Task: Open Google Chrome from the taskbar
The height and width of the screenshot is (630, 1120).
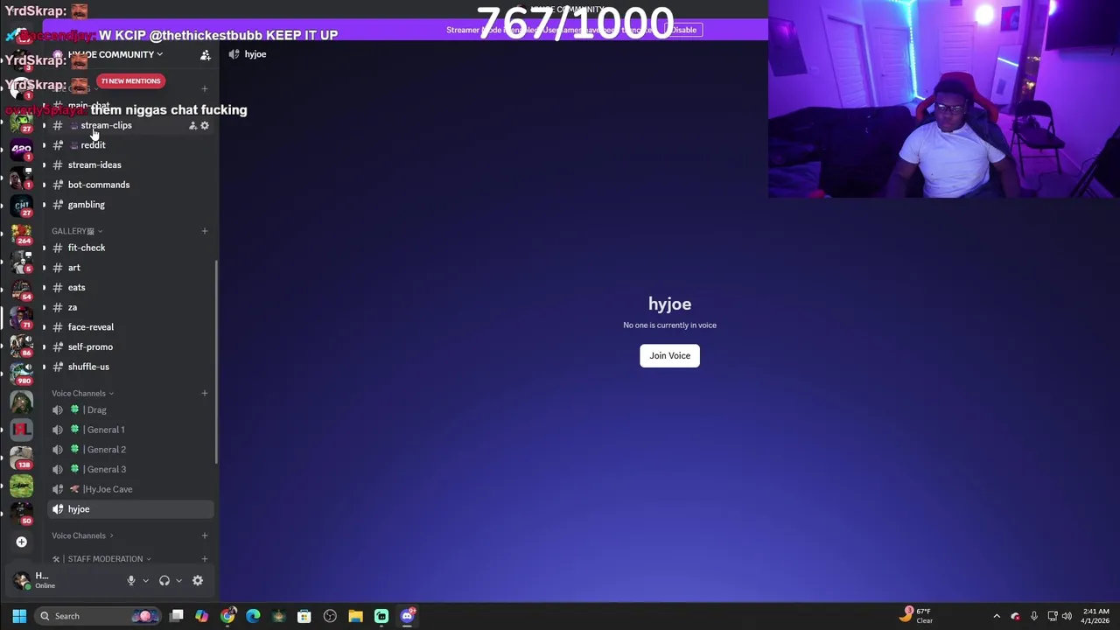Action: pos(227,616)
